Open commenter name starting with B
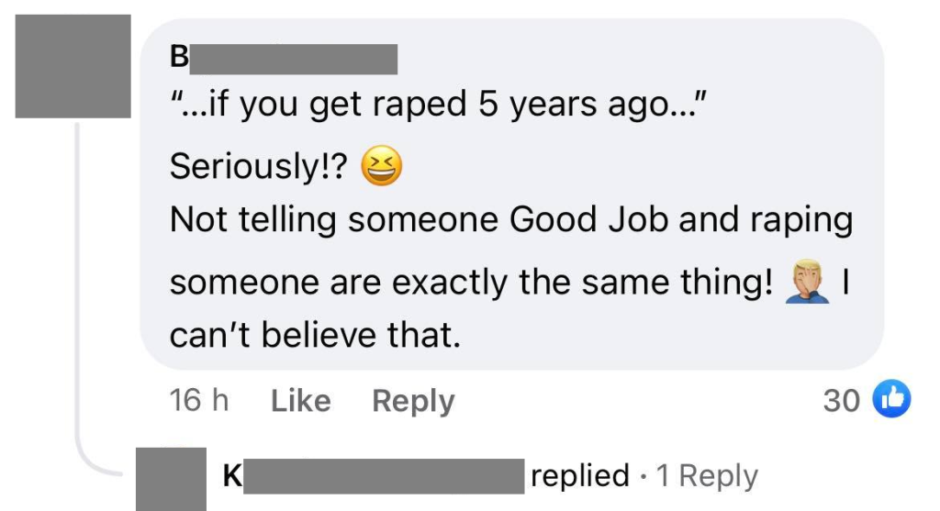The width and height of the screenshot is (940, 511). [285, 58]
